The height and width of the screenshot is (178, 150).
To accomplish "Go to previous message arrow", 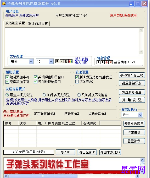I will click(x=99, y=62).
